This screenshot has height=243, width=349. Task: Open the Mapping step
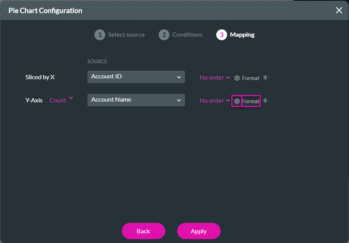click(x=242, y=34)
